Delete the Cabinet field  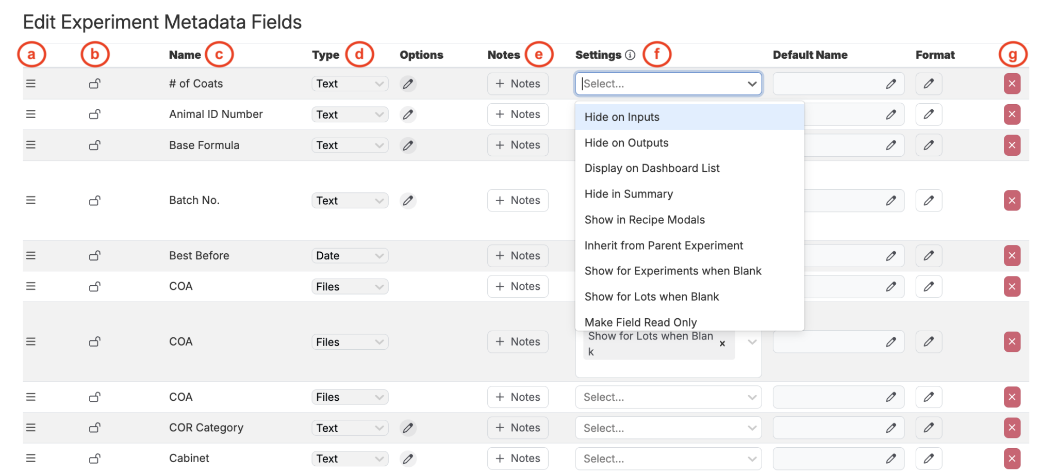coord(1012,459)
